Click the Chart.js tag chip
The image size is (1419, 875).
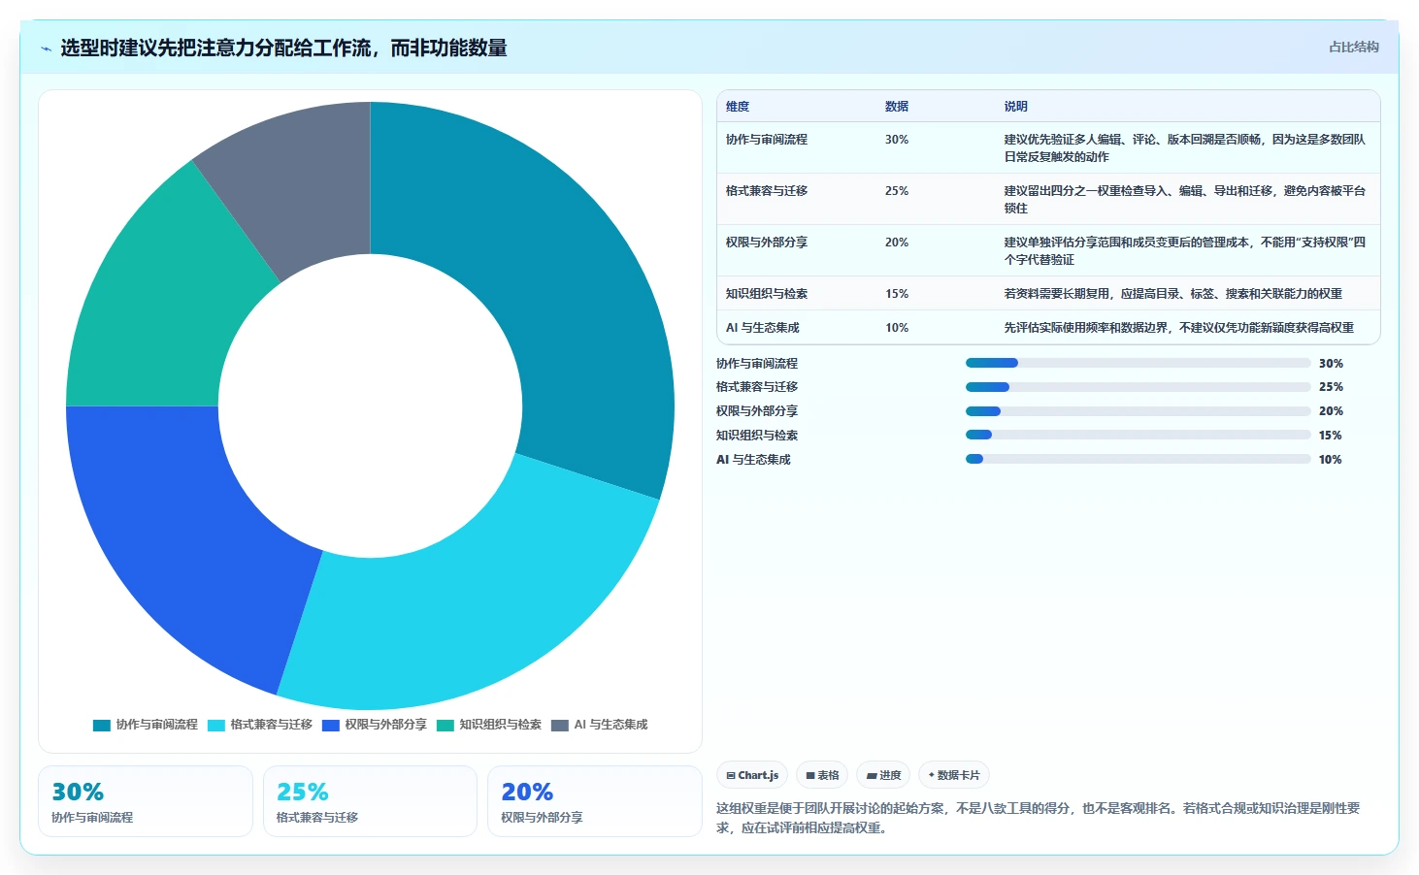(x=752, y=775)
